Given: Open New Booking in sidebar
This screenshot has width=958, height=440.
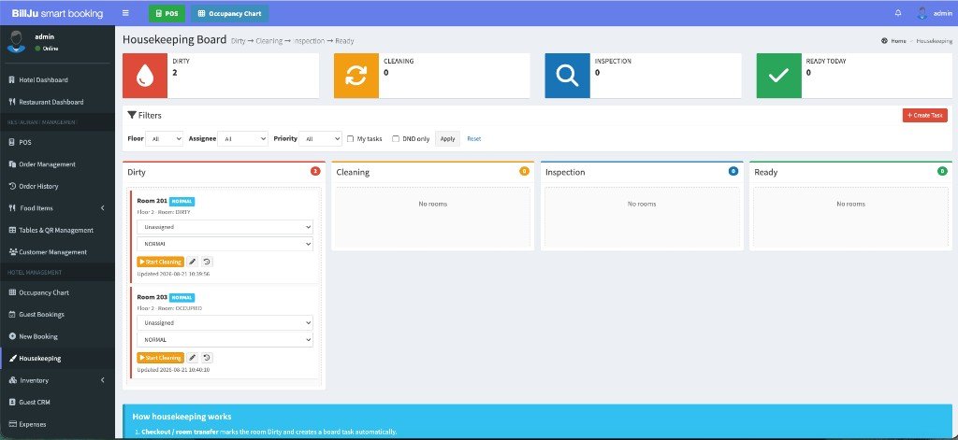Looking at the screenshot, I should 57,336.
